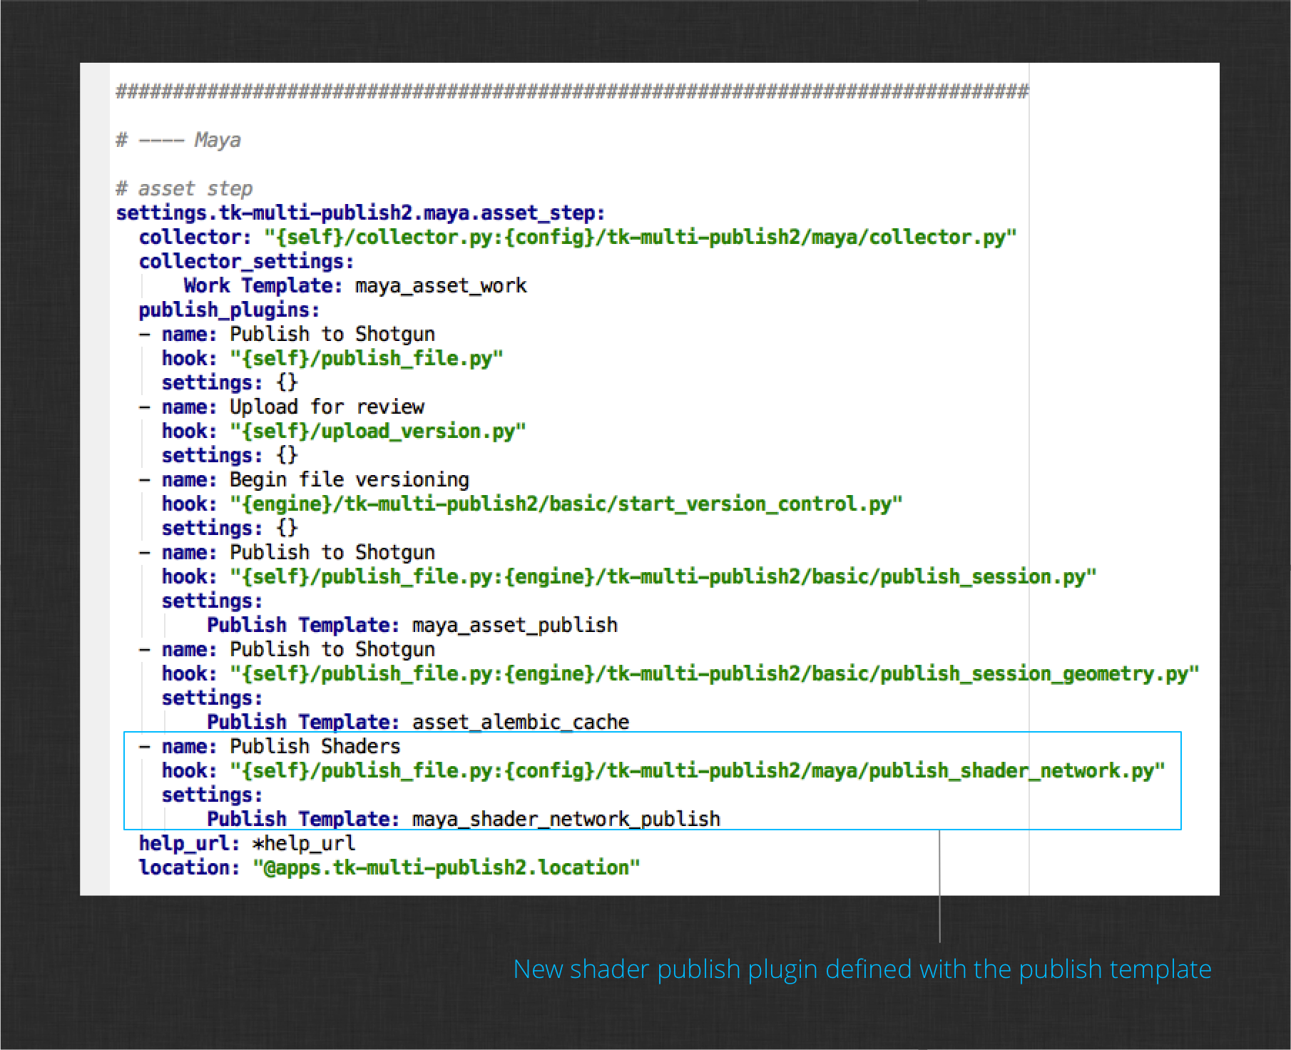Click the publish_plugins key
This screenshot has height=1050, width=1291.
229,310
